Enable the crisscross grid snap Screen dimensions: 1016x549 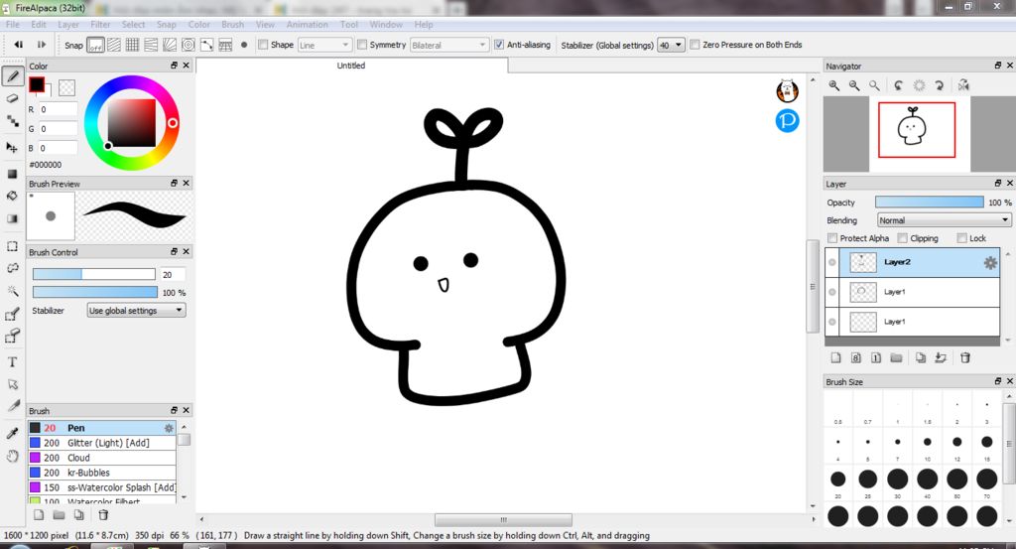coord(132,45)
